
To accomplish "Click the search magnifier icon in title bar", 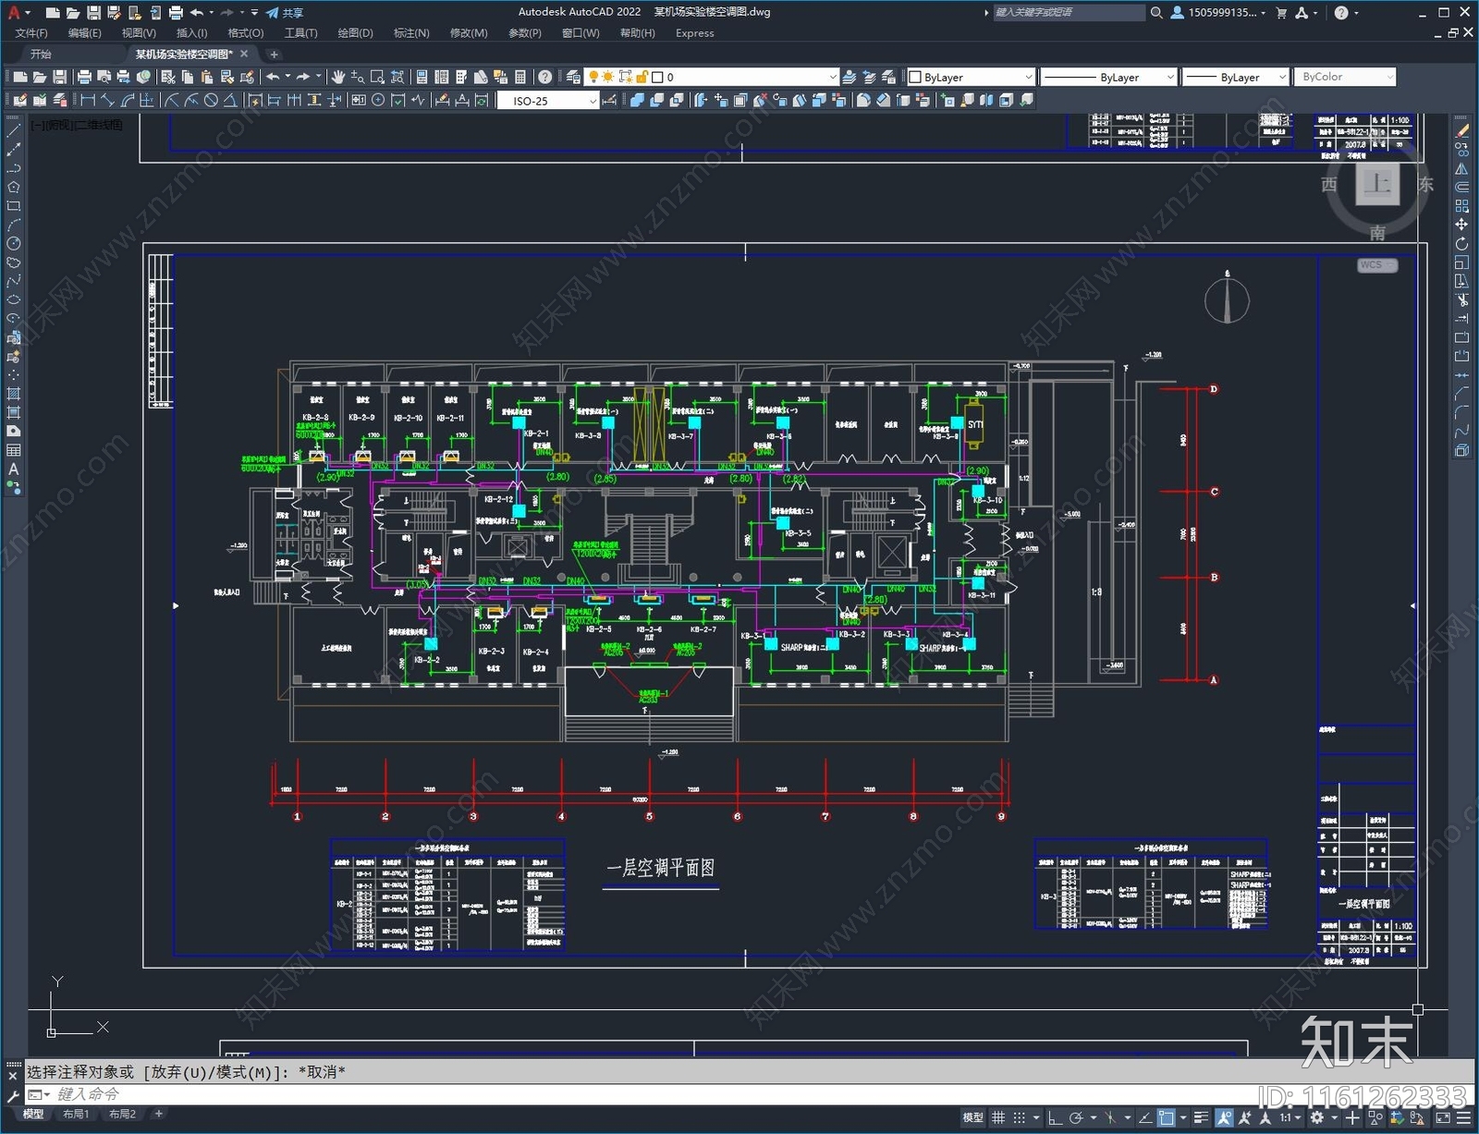I will click(x=1156, y=13).
